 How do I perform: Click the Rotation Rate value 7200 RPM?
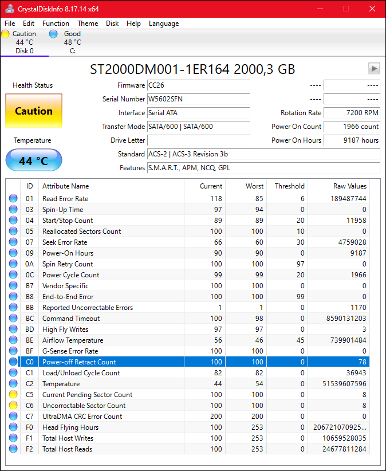pyautogui.click(x=352, y=113)
